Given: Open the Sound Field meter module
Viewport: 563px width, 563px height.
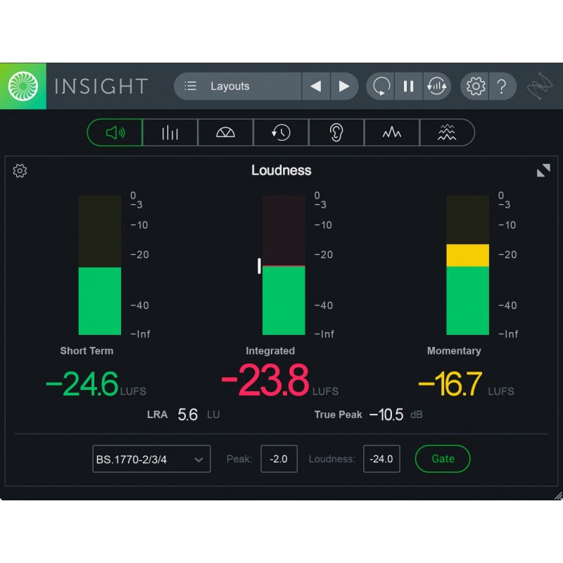Looking at the screenshot, I should [x=224, y=132].
